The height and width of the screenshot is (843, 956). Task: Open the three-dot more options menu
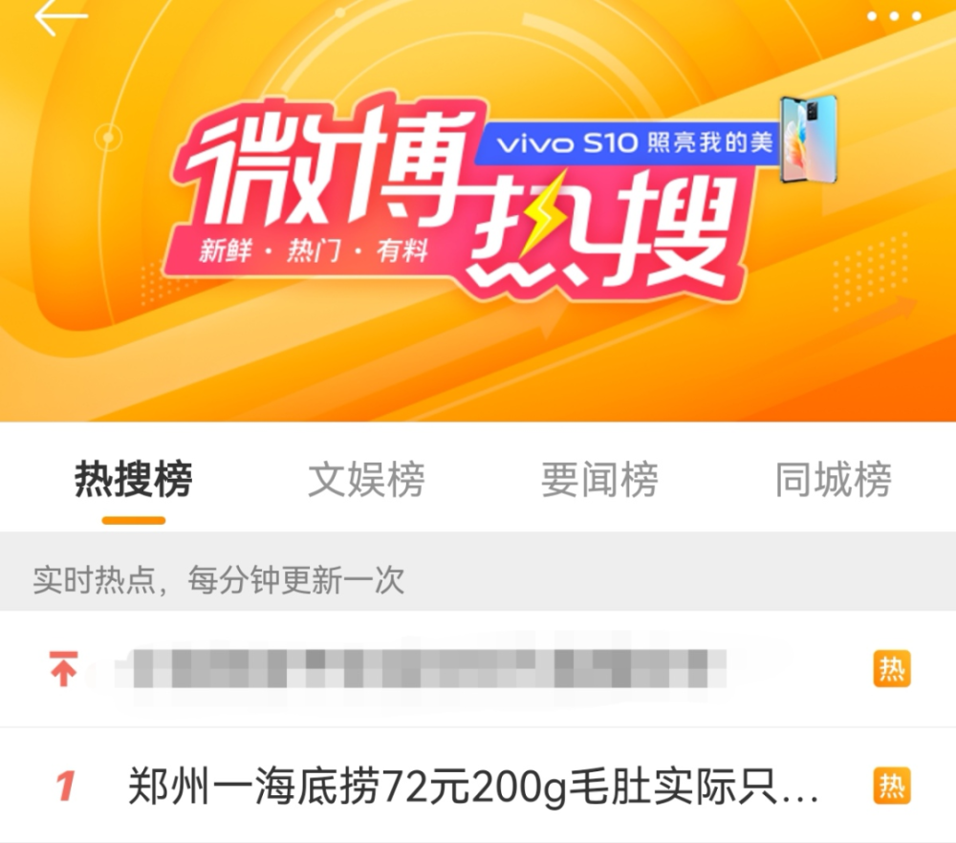(x=894, y=16)
